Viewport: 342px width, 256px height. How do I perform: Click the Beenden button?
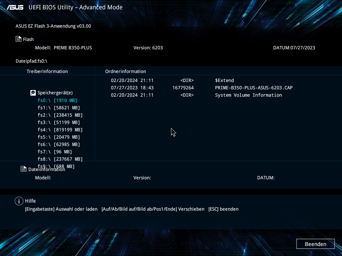(x=315, y=244)
